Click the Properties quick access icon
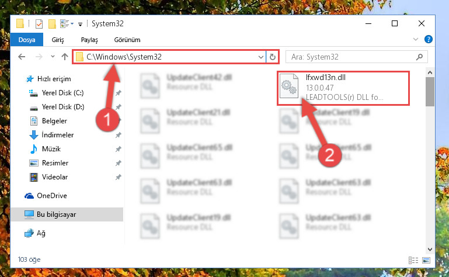The image size is (449, 277). click(x=39, y=24)
